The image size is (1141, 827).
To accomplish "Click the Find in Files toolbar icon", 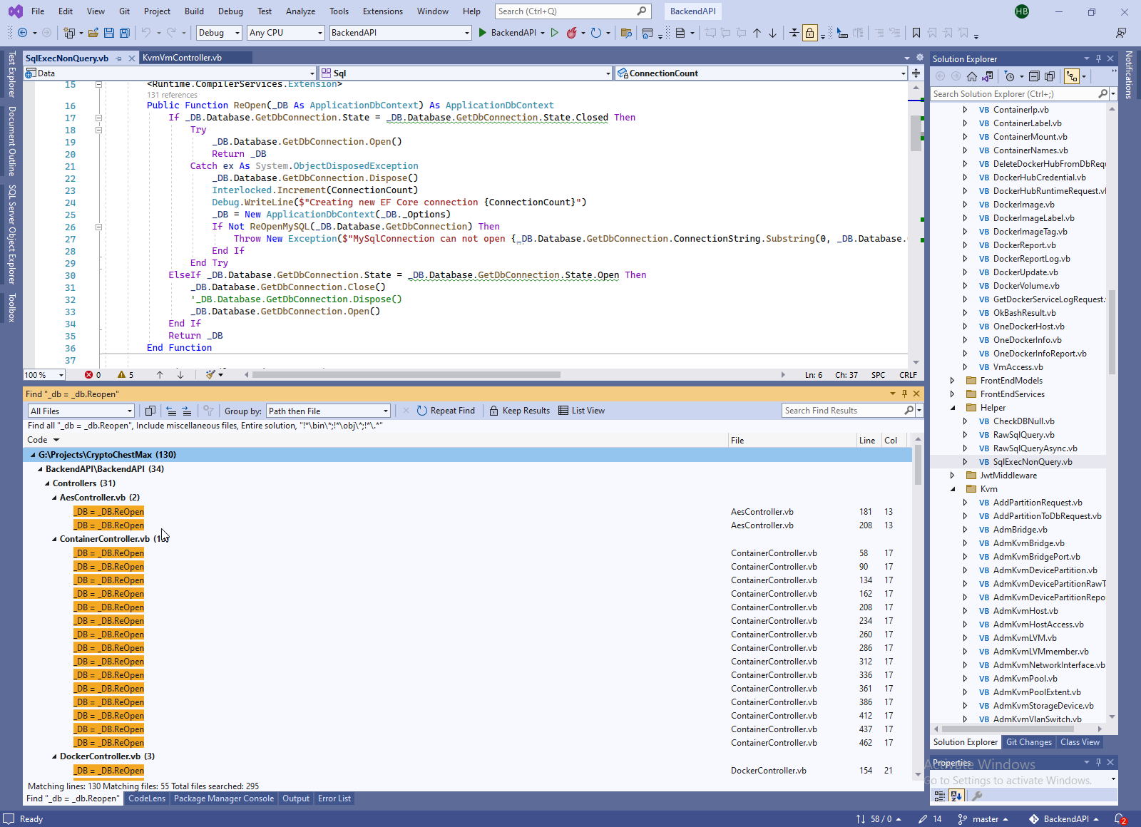I will coord(626,33).
